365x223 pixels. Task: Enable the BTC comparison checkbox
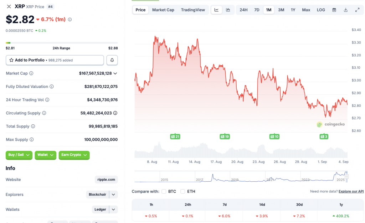pos(164,192)
